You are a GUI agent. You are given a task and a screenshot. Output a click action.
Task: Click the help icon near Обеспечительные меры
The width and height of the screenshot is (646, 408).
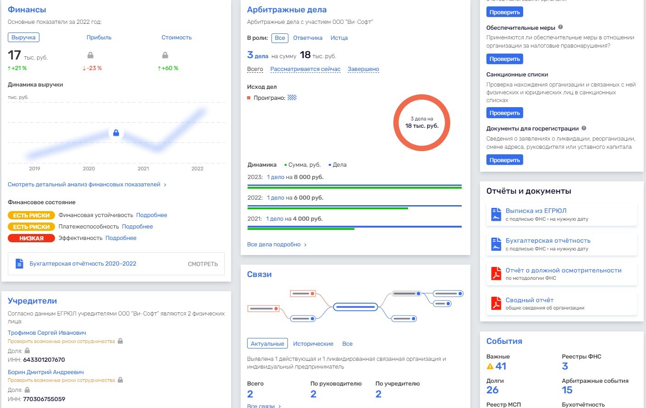point(560,27)
